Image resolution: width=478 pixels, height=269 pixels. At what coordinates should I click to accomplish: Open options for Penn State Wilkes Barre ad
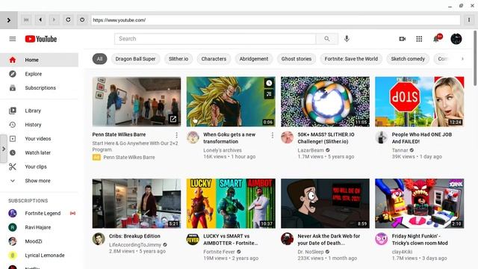click(x=176, y=134)
